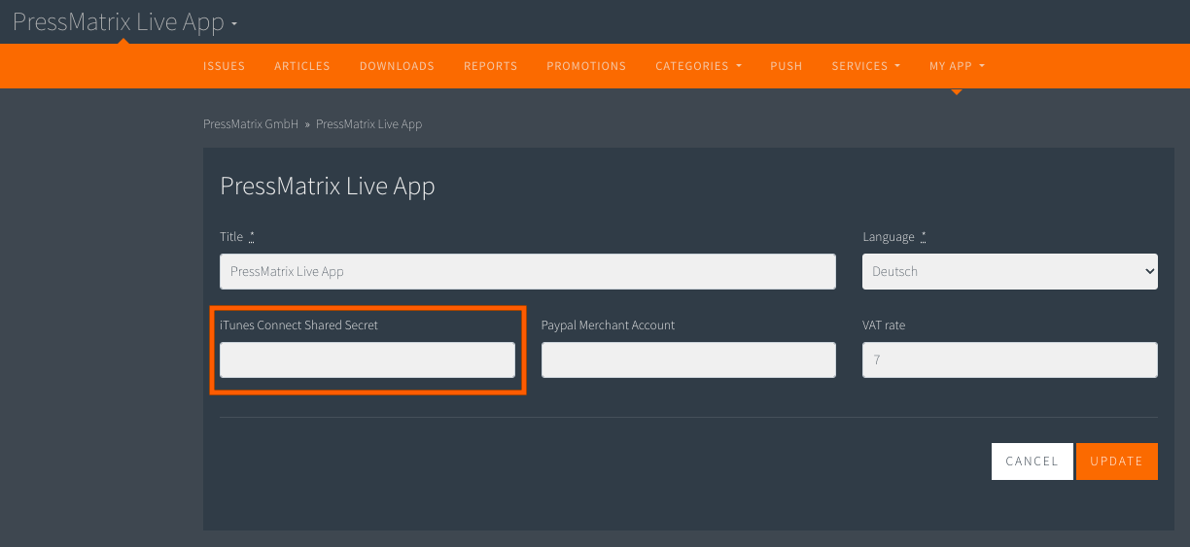Image resolution: width=1190 pixels, height=547 pixels.
Task: Open the Promotions section
Action: point(586,66)
